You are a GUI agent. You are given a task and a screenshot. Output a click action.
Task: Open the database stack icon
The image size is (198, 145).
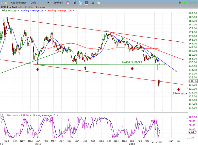[x=74, y=3]
